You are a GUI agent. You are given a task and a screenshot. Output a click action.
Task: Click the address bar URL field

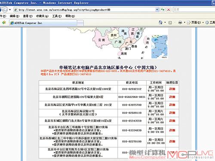85,10
